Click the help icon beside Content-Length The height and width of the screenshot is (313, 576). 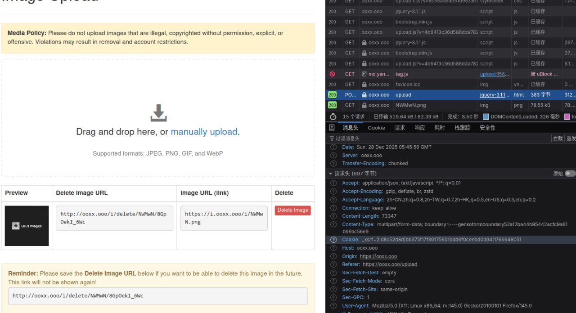(x=333, y=216)
